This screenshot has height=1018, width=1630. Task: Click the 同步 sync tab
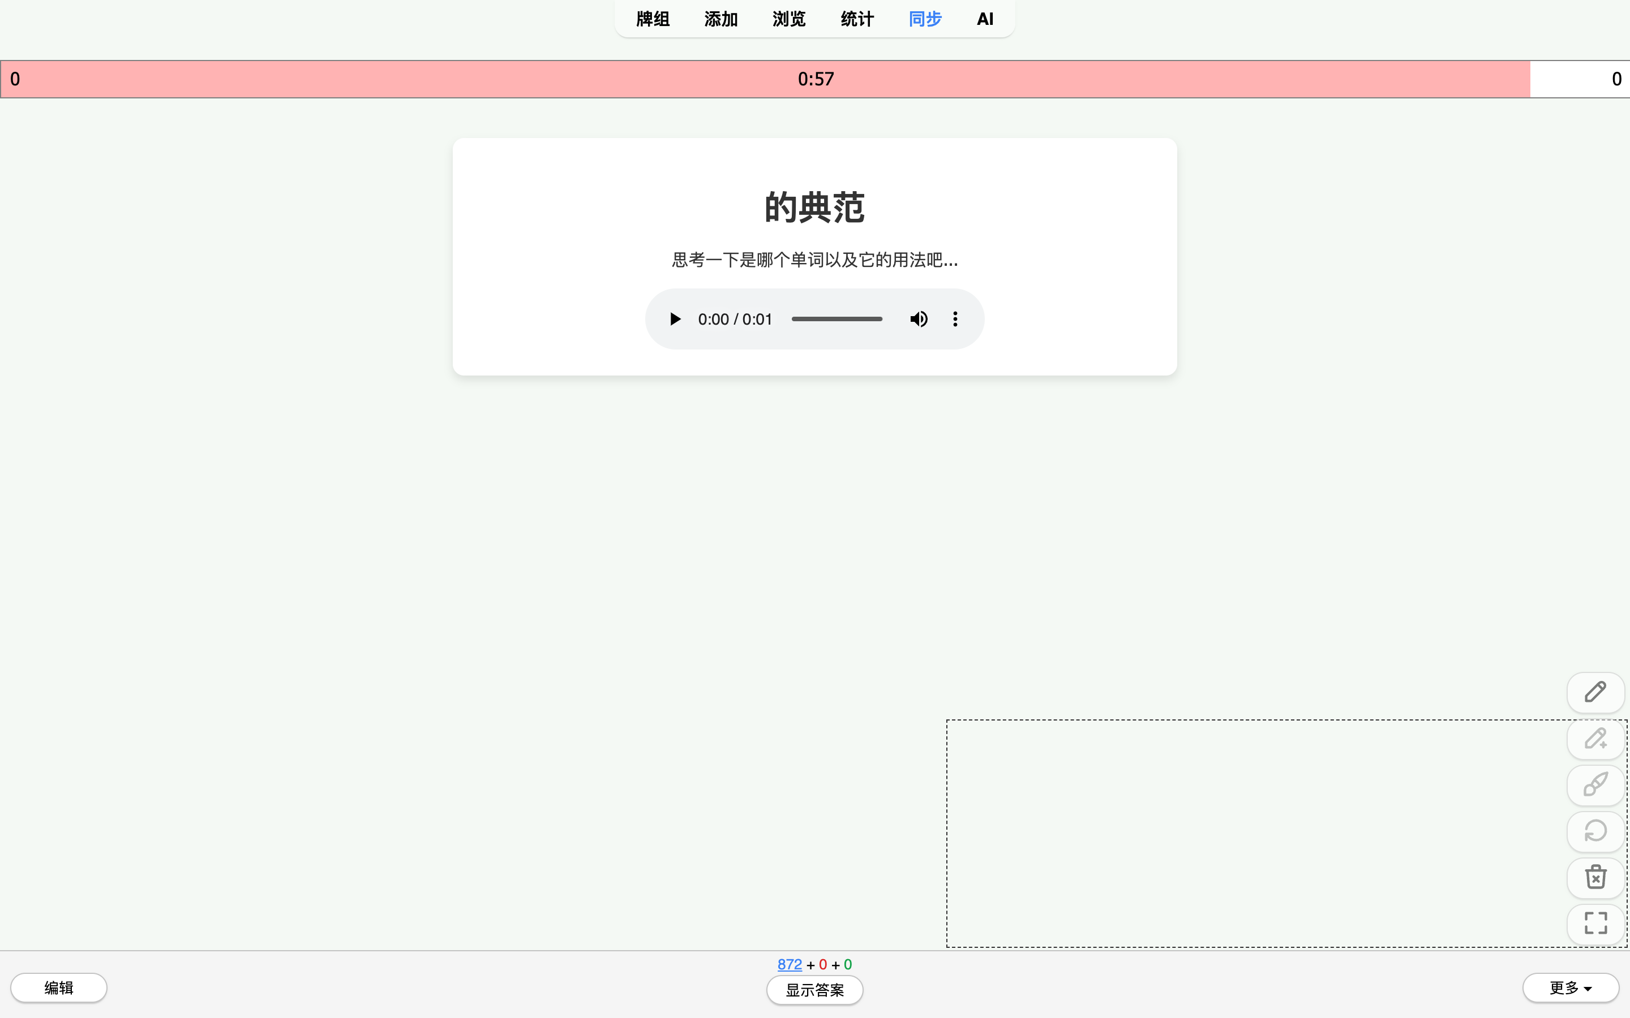[x=925, y=19]
